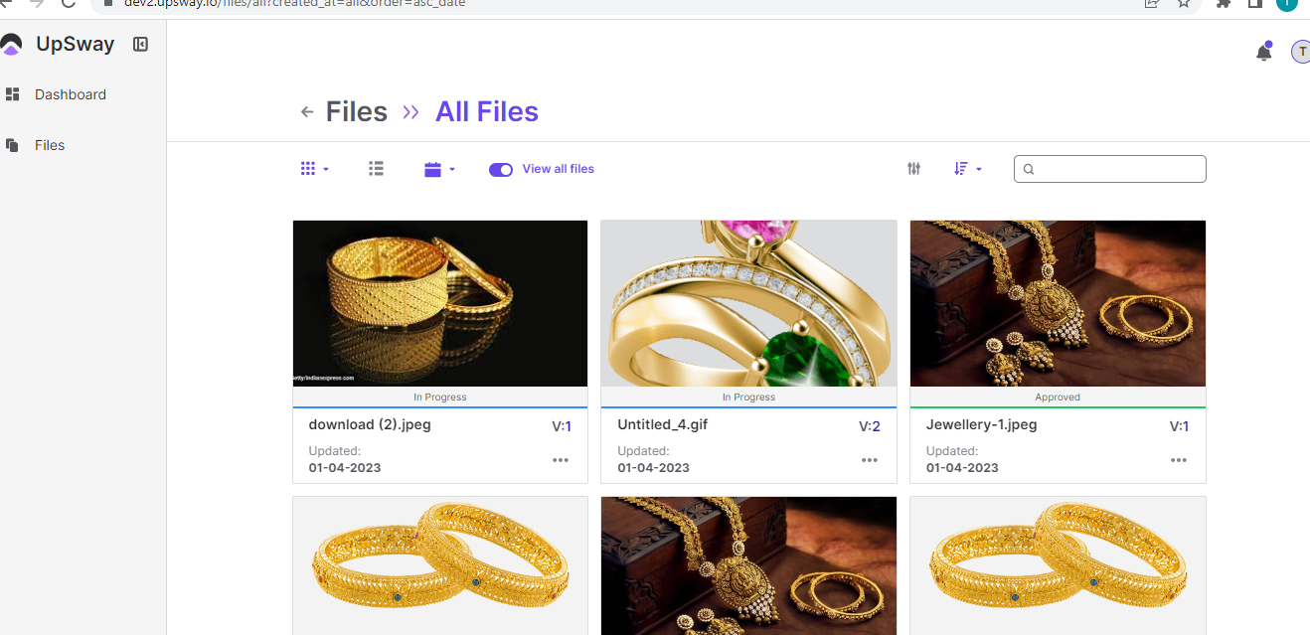Open the user profile avatar

(x=1301, y=52)
